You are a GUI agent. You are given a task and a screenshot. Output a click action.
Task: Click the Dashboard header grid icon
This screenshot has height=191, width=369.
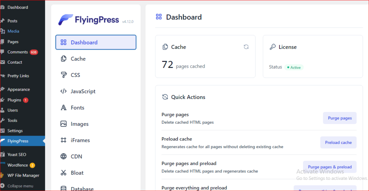[x=159, y=17]
